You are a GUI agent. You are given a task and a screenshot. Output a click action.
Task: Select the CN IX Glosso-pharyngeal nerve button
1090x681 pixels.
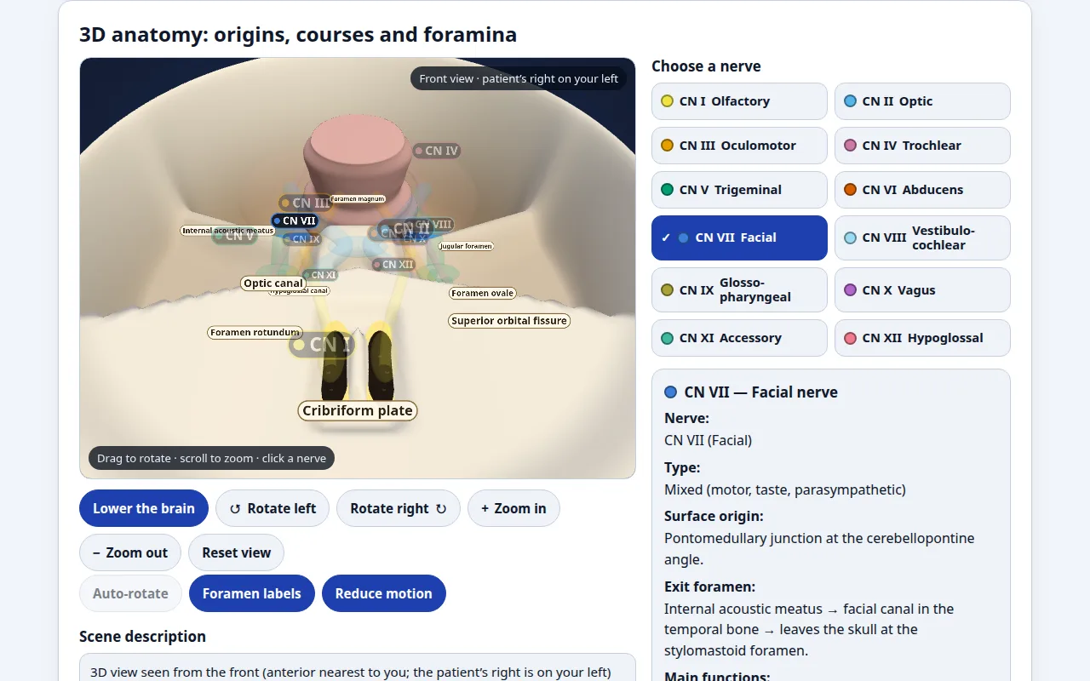739,290
